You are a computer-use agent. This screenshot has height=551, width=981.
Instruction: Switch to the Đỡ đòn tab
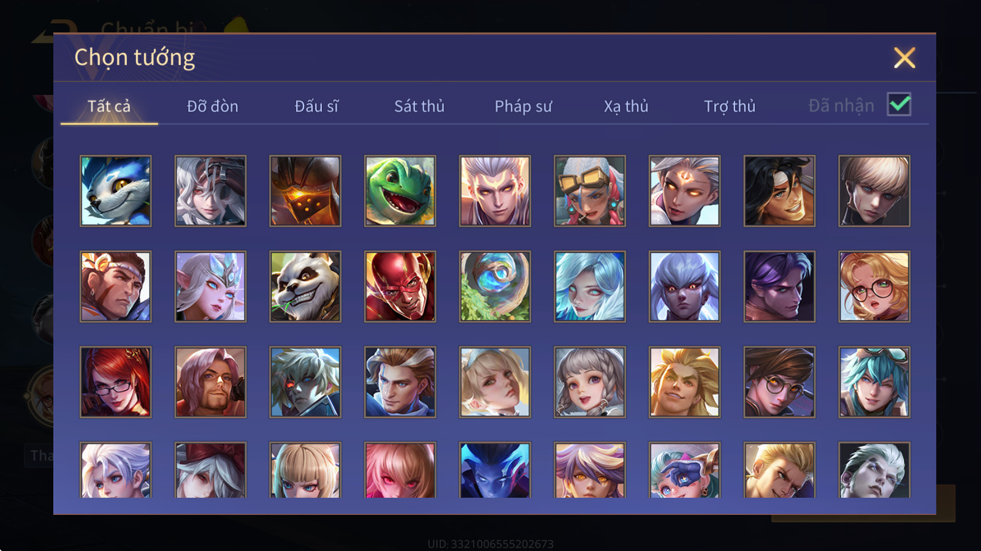coord(213,107)
